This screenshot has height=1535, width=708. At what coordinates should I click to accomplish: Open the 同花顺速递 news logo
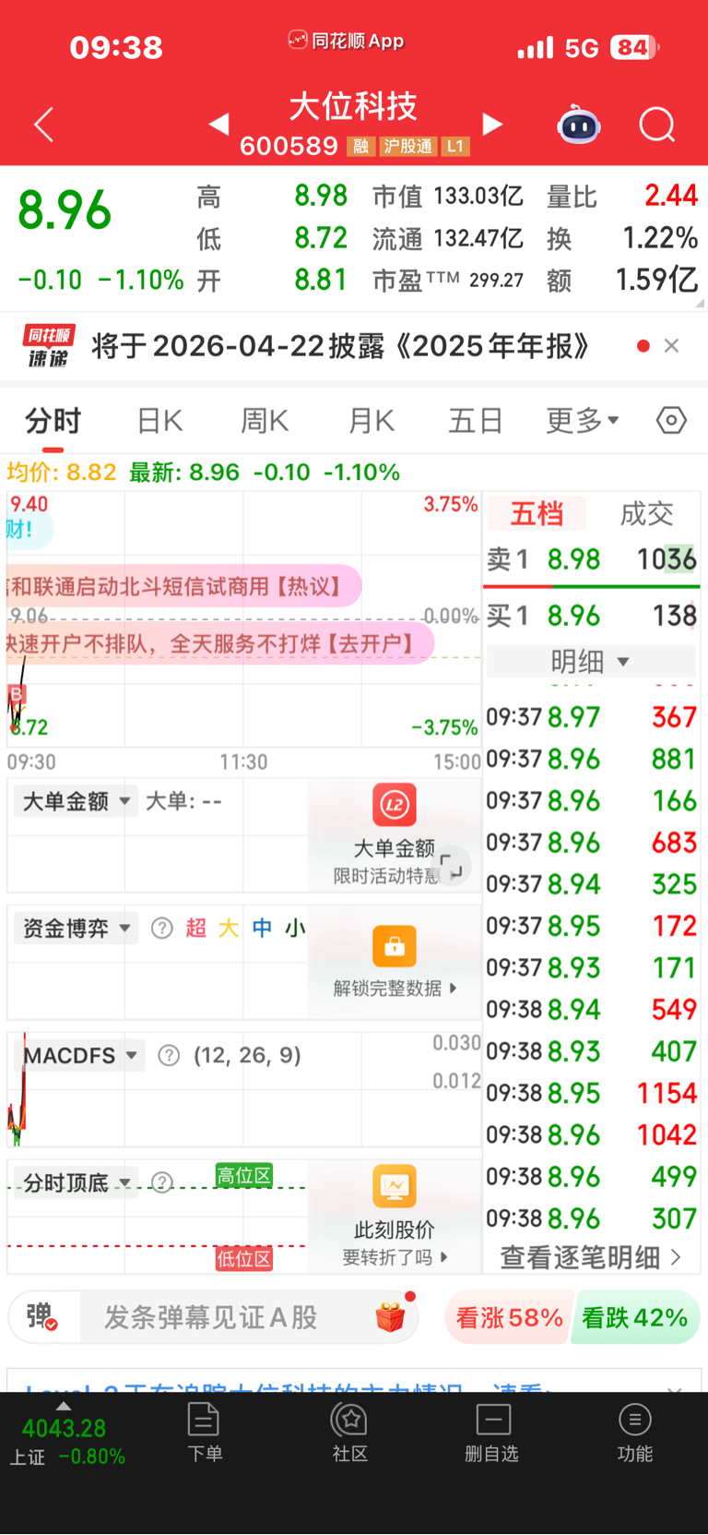49,346
